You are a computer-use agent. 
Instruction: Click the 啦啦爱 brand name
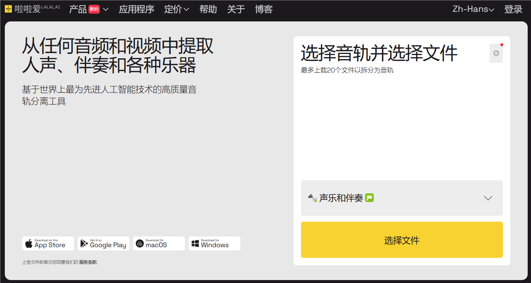click(x=28, y=9)
